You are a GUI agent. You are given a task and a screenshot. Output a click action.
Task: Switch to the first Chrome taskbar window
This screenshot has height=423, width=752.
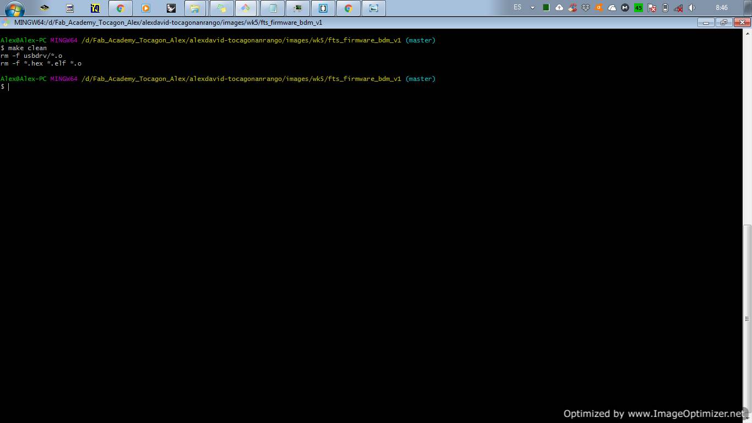coord(121,8)
